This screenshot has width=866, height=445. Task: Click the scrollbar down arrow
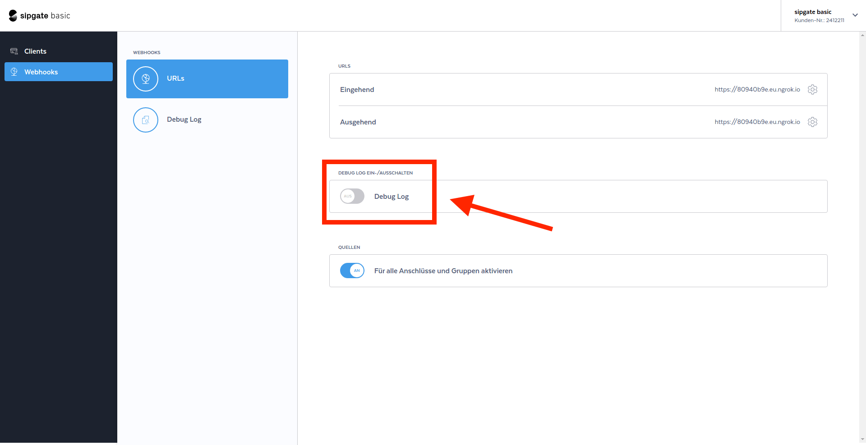pos(862,439)
